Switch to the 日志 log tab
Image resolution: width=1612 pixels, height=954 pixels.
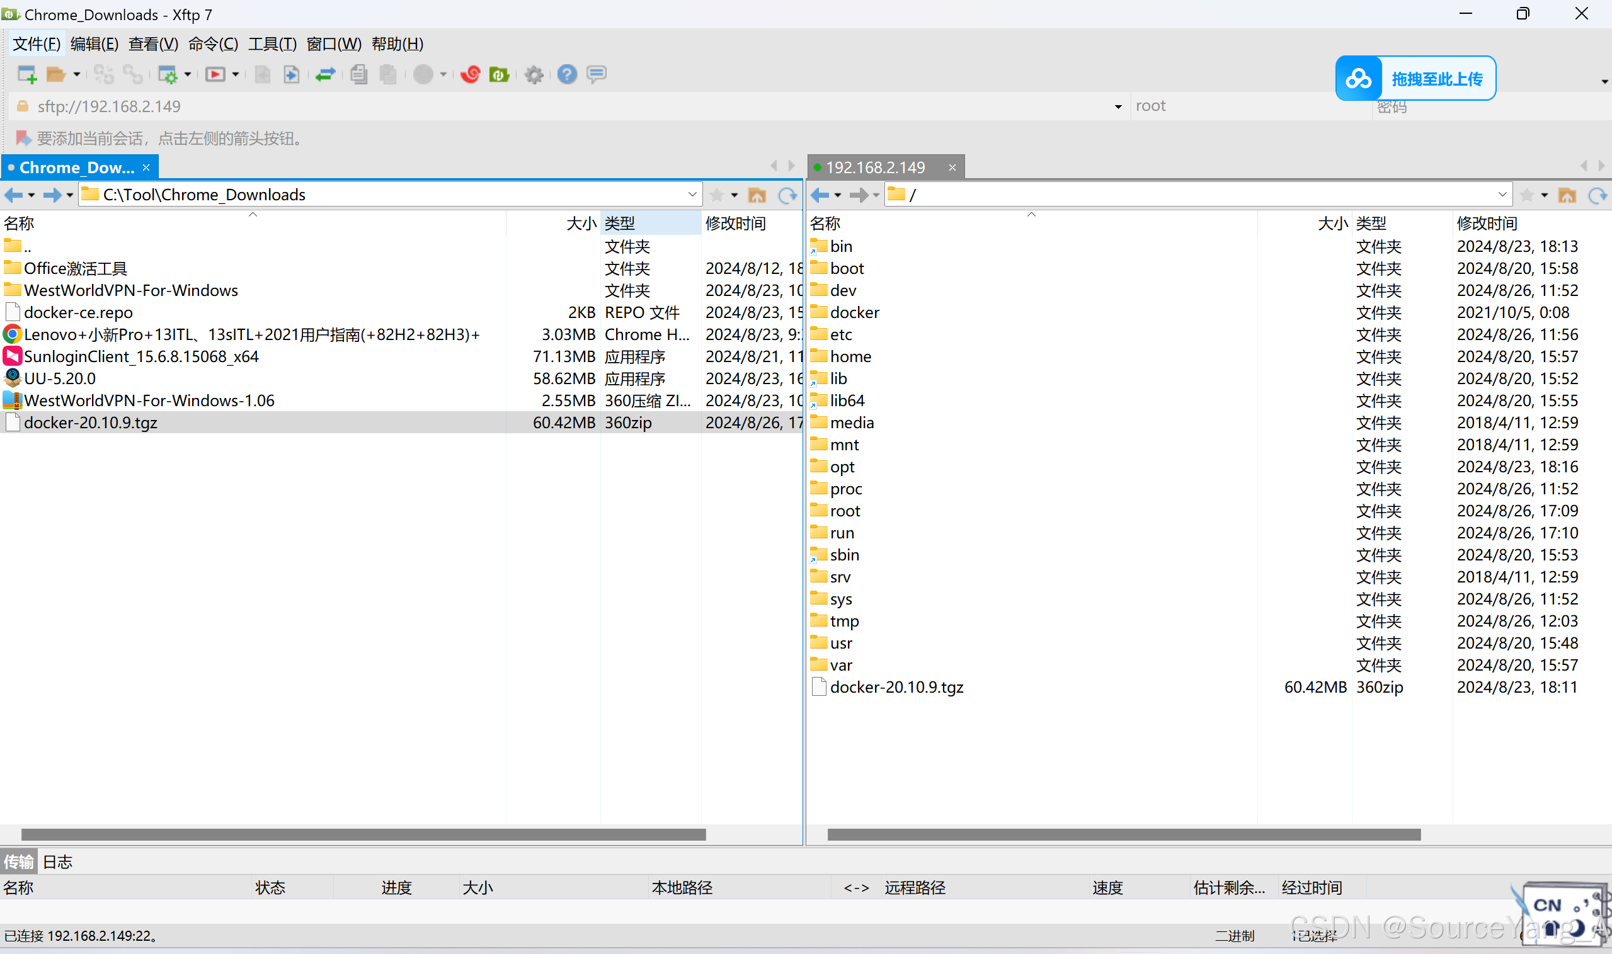tap(57, 861)
